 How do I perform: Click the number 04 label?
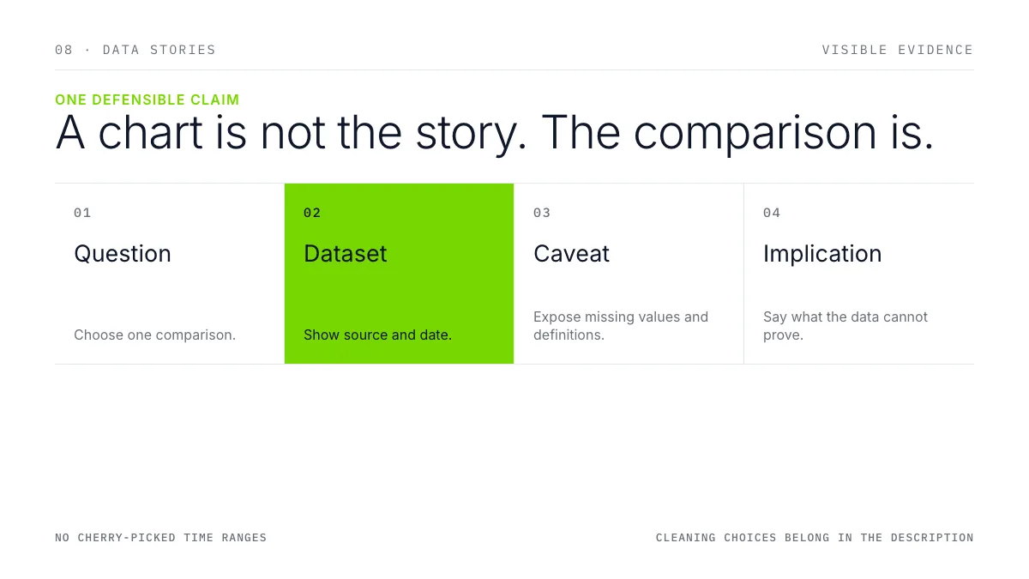click(x=772, y=213)
